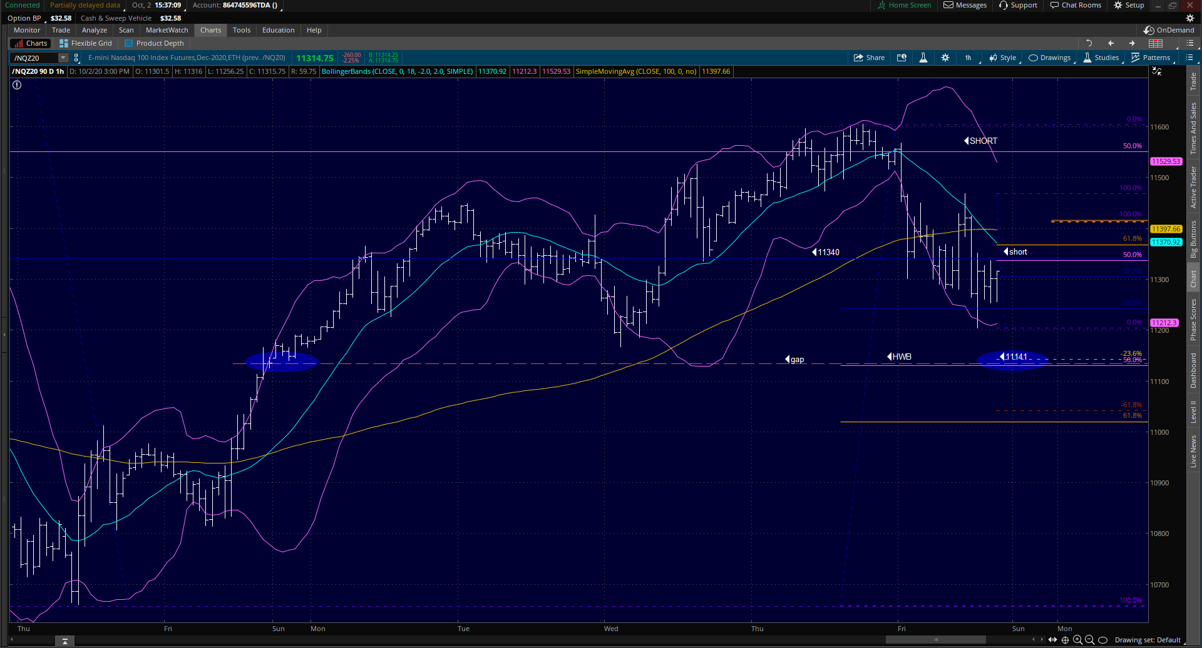Click the OnDemand control at top right

click(x=1168, y=29)
